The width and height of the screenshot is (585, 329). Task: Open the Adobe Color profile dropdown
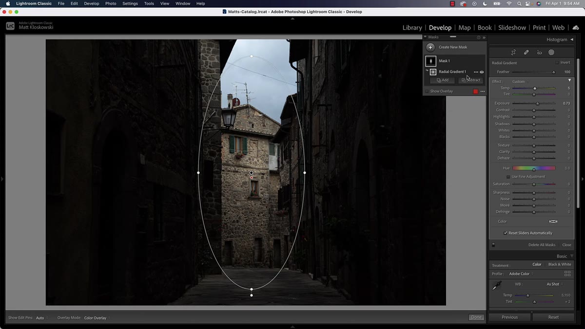(x=521, y=274)
